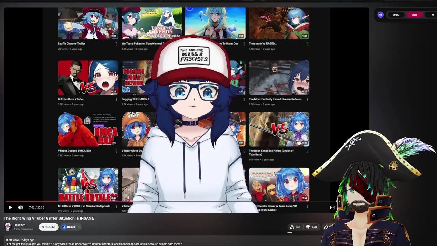The width and height of the screenshot is (437, 246).
Task: Like the video with thumbs-up 245
Action: coord(295,227)
